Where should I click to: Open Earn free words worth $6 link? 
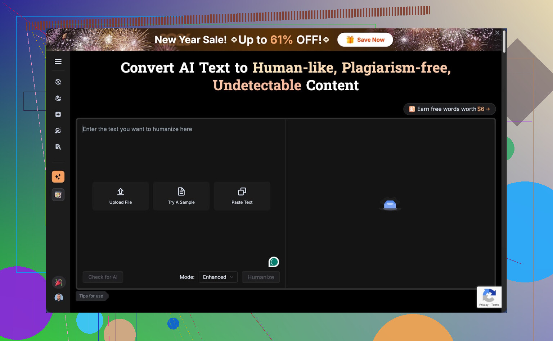tap(449, 109)
